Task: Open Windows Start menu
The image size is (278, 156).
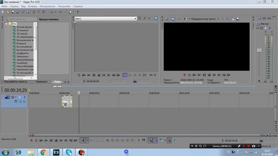Action: [x=5, y=152]
